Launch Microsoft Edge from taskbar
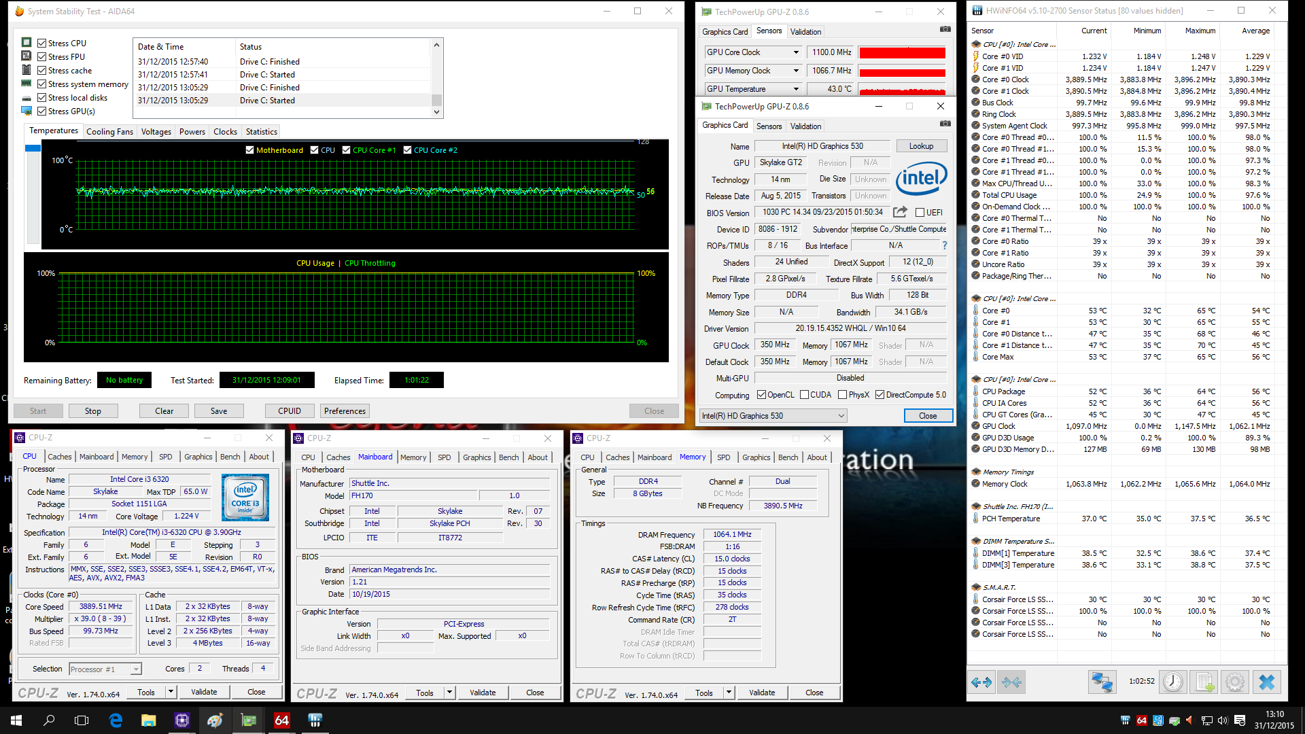Screen dimensions: 1305x734 (116, 720)
